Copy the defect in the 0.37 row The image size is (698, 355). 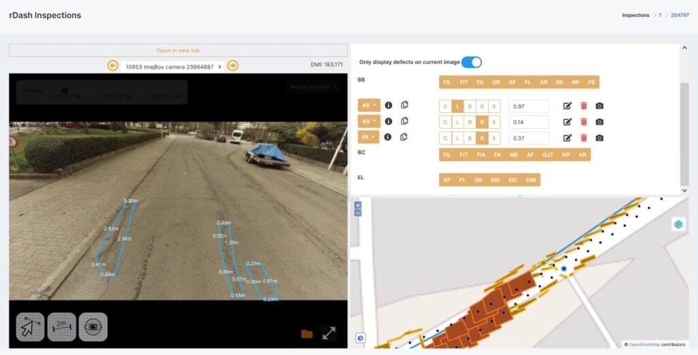click(404, 137)
